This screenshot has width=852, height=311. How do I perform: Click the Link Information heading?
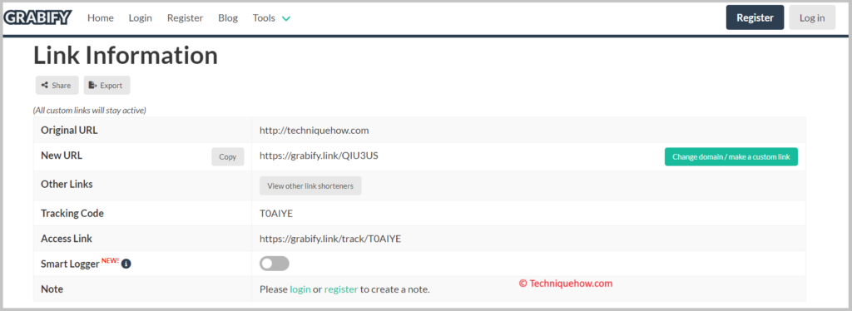[126, 55]
